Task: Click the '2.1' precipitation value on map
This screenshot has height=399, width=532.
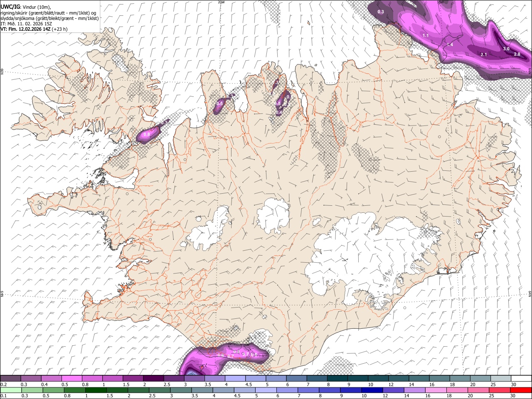Action: coord(483,54)
